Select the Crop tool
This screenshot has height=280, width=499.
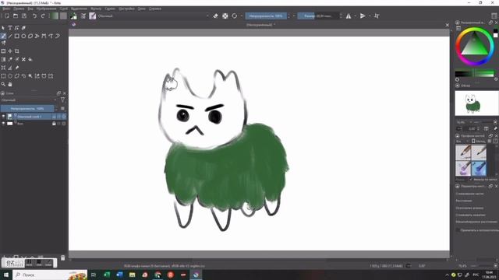point(17,51)
